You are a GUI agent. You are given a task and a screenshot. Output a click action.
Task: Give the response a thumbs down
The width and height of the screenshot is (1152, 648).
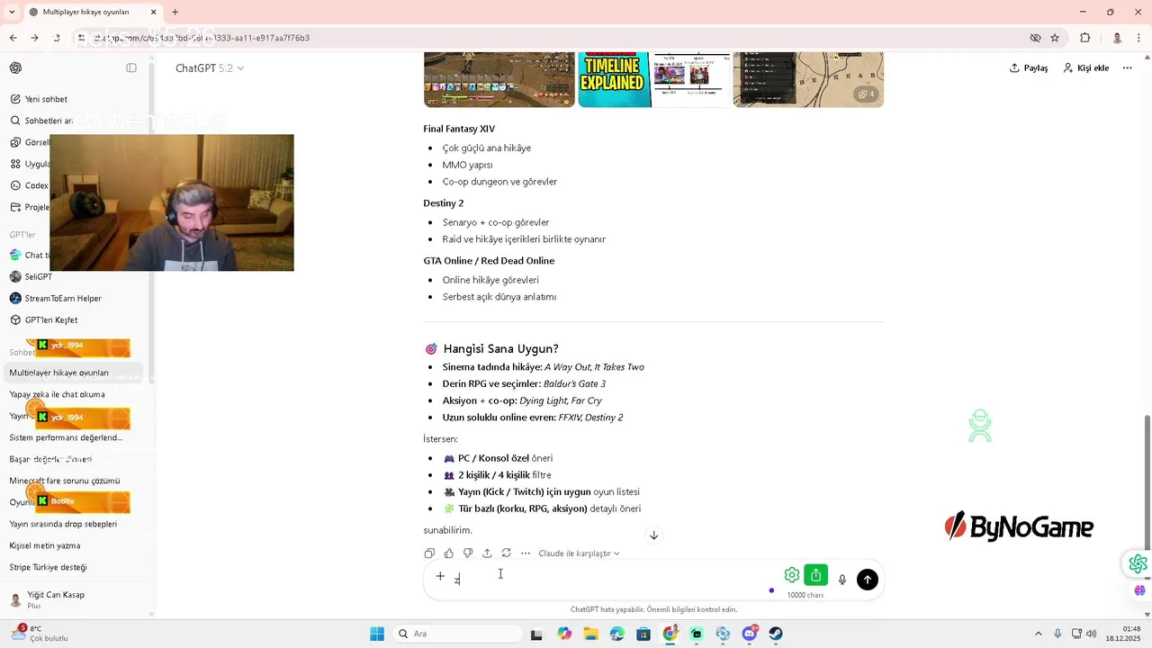click(x=468, y=553)
